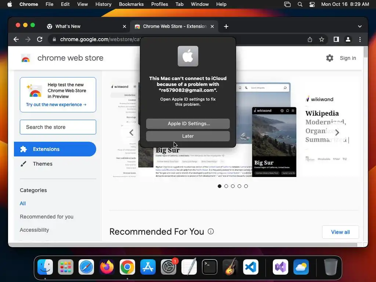Open Finder from the Dock
The height and width of the screenshot is (282, 376).
[x=45, y=267]
